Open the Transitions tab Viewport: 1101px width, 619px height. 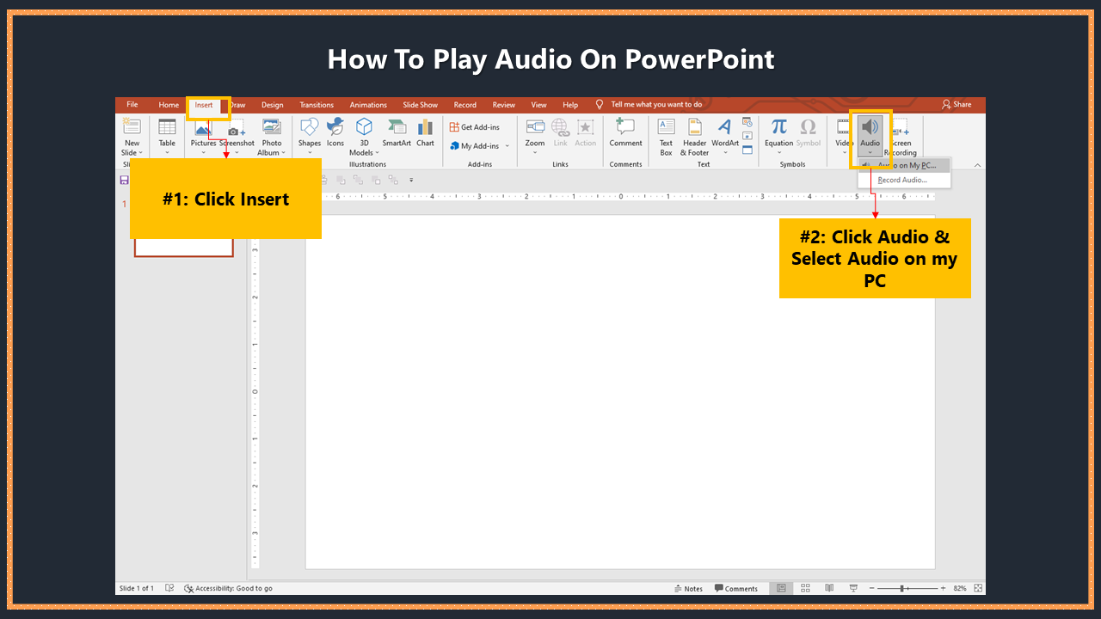[317, 105]
